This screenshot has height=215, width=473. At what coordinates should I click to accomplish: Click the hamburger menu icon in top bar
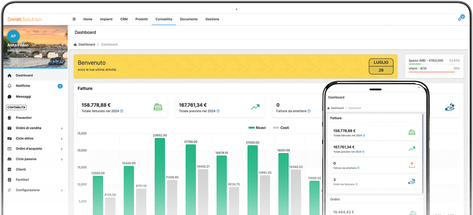(74, 19)
